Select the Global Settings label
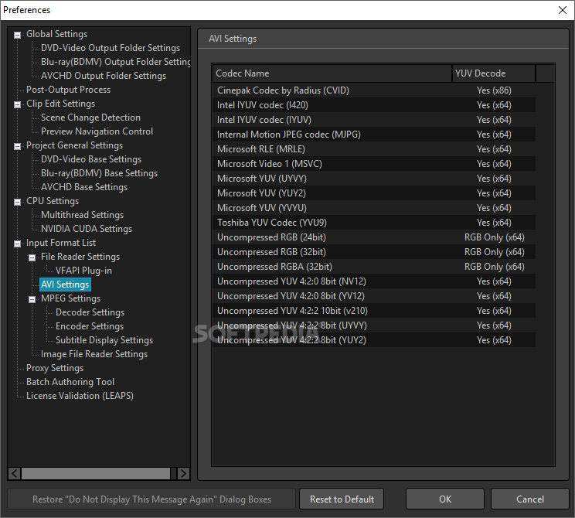 pyautogui.click(x=57, y=34)
